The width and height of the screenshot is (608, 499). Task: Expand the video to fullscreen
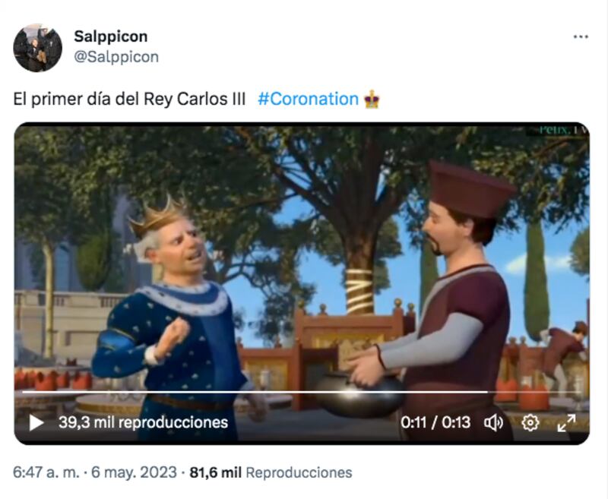[566, 423]
